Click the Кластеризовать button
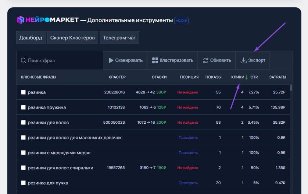Viewport: 308px width, 194px height. (172, 60)
